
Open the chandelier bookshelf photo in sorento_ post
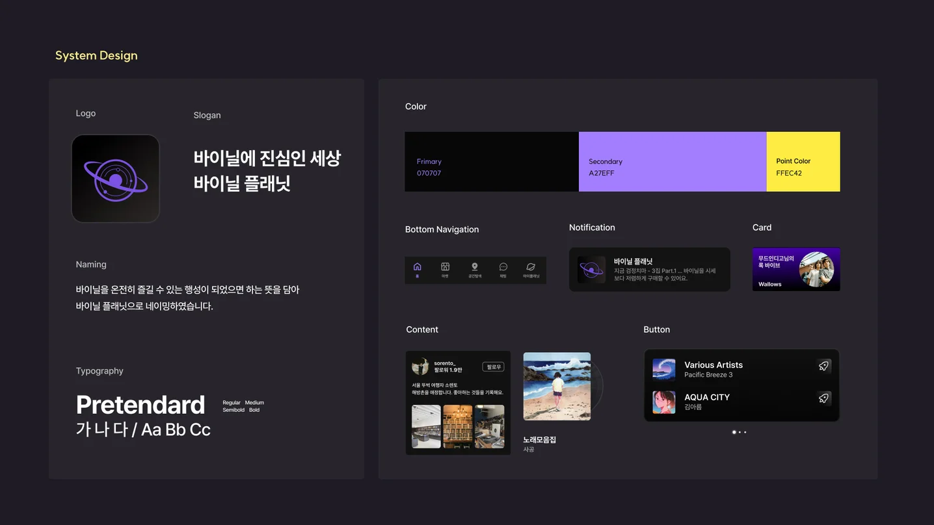click(x=458, y=427)
